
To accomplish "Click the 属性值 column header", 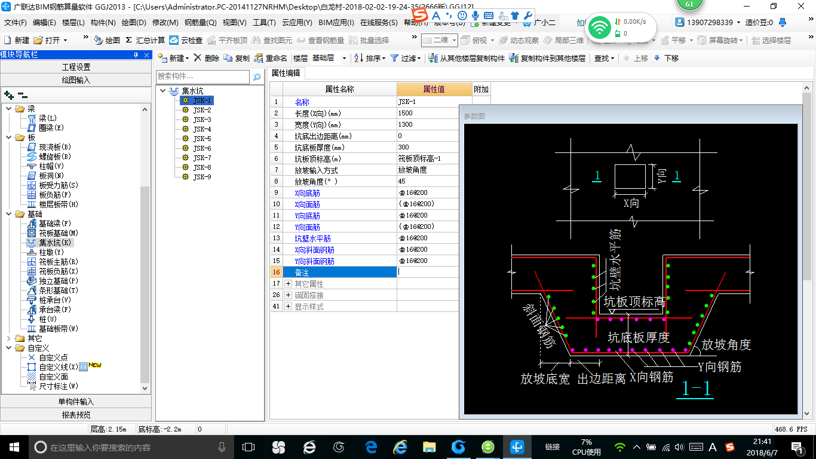I will tap(434, 89).
